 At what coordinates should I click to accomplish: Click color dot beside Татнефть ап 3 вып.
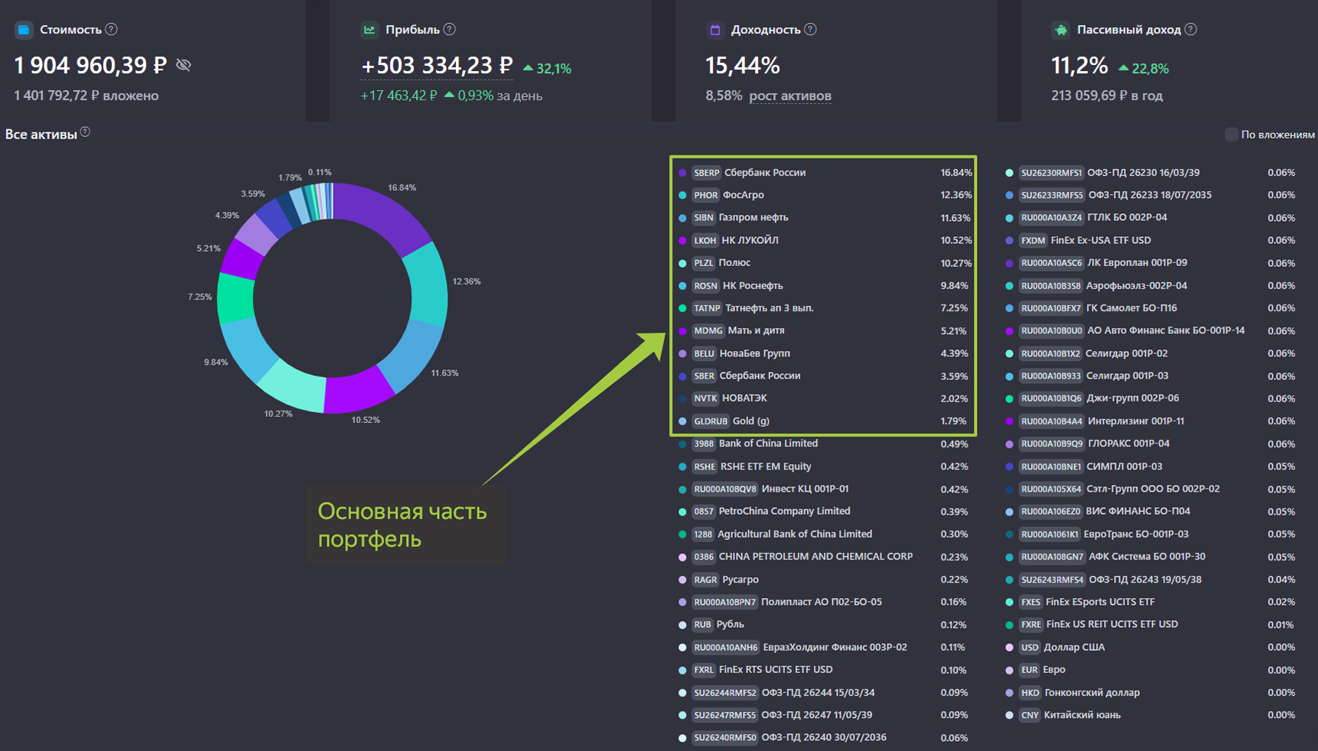pyautogui.click(x=682, y=308)
